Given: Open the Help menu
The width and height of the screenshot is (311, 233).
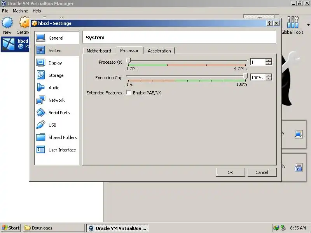Looking at the screenshot, I should click(37, 11).
